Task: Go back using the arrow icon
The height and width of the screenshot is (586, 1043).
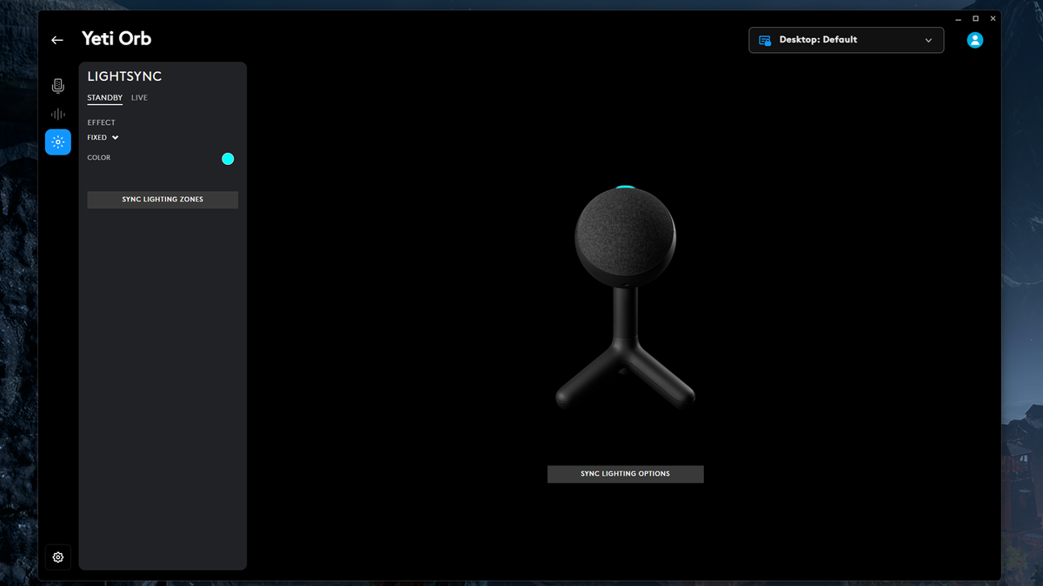Action: pyautogui.click(x=56, y=40)
